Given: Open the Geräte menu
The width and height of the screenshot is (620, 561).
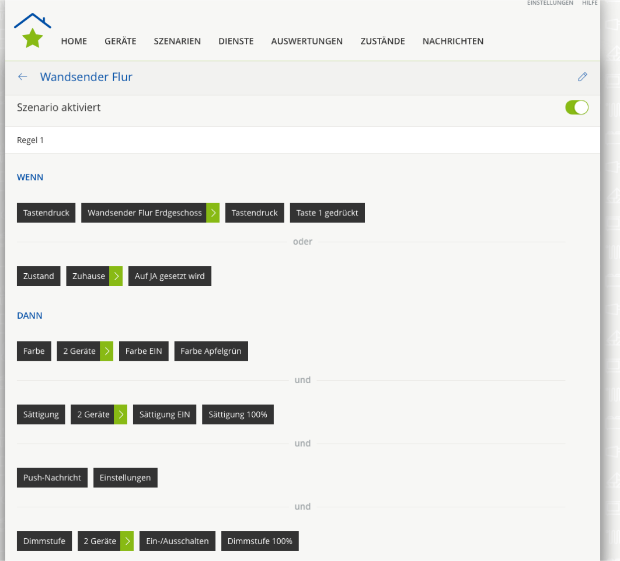Looking at the screenshot, I should coord(120,41).
